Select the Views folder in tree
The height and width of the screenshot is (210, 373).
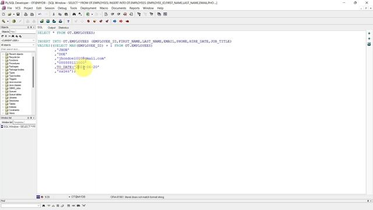pyautogui.click(x=12, y=113)
